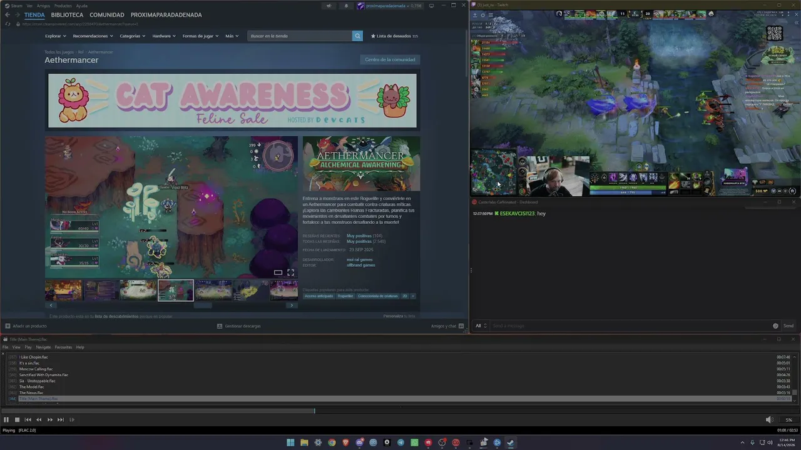Click the plus icon to add tags
Image resolution: width=801 pixels, height=450 pixels.
(x=412, y=296)
